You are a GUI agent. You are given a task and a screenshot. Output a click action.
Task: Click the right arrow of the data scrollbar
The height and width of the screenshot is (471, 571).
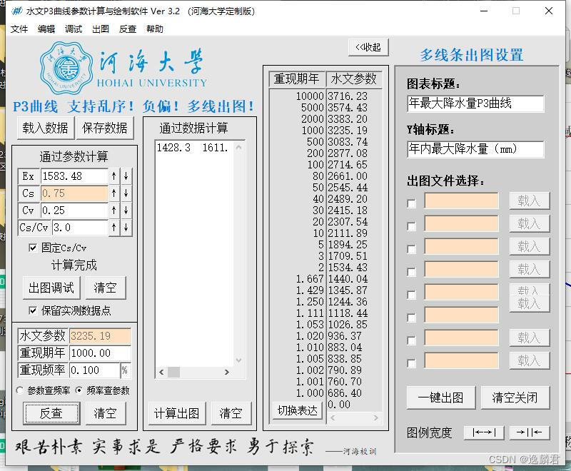(227, 372)
